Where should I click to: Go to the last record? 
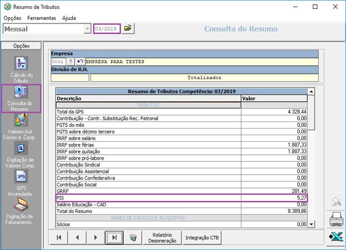click(x=114, y=238)
